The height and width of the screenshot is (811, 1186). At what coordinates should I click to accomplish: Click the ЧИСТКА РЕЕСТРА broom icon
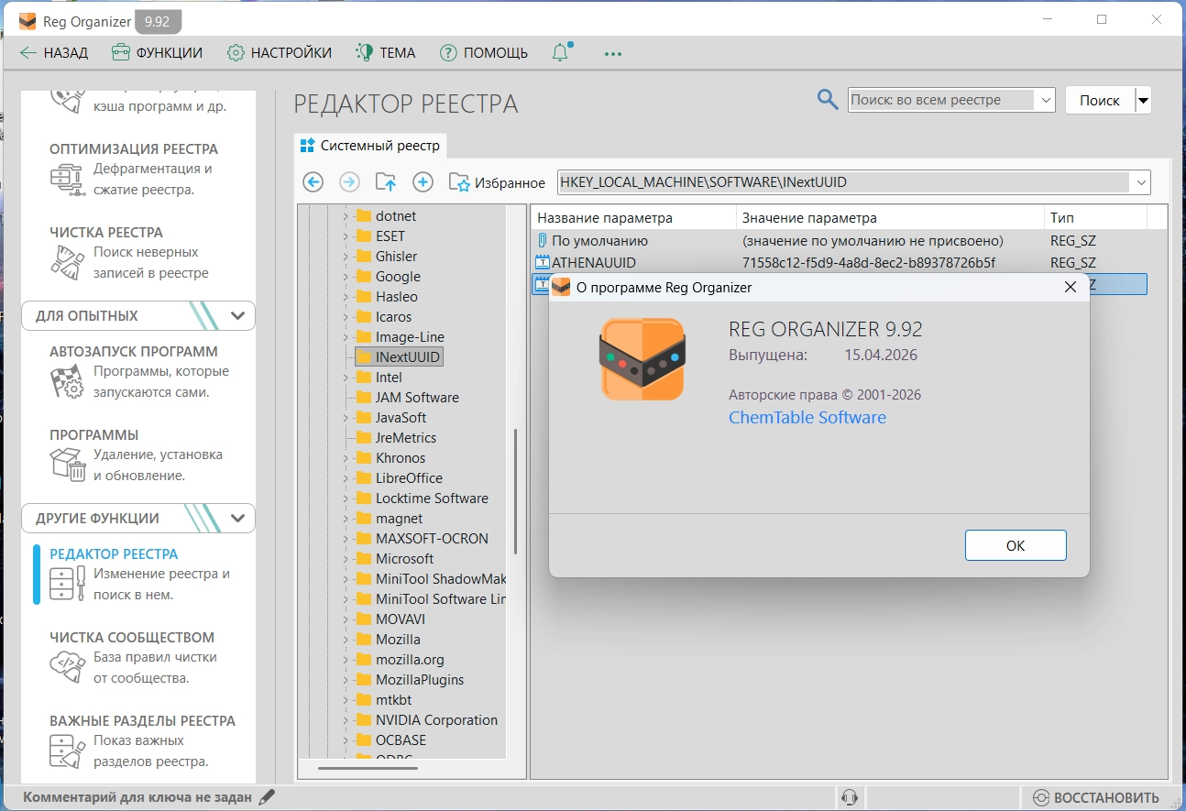coord(67,262)
